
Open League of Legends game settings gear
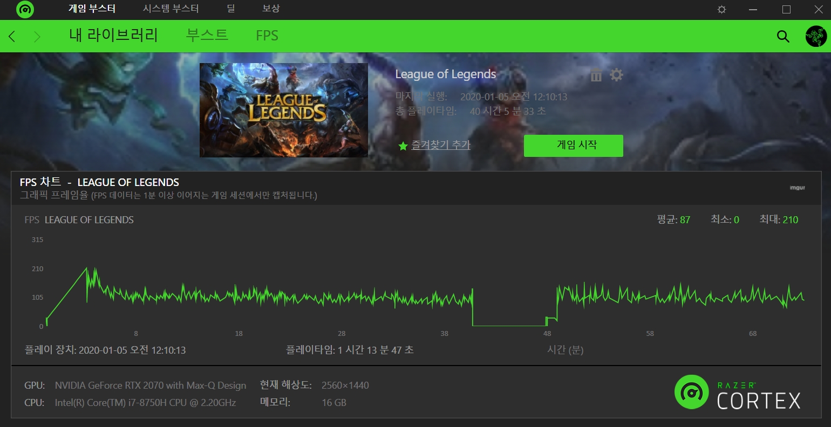[x=616, y=74]
